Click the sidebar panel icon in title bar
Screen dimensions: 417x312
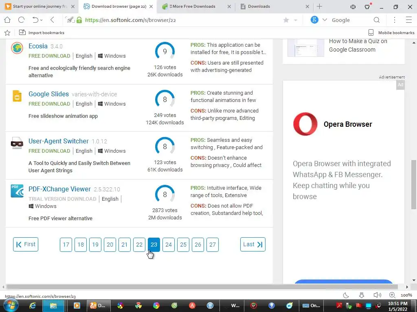(x=353, y=7)
